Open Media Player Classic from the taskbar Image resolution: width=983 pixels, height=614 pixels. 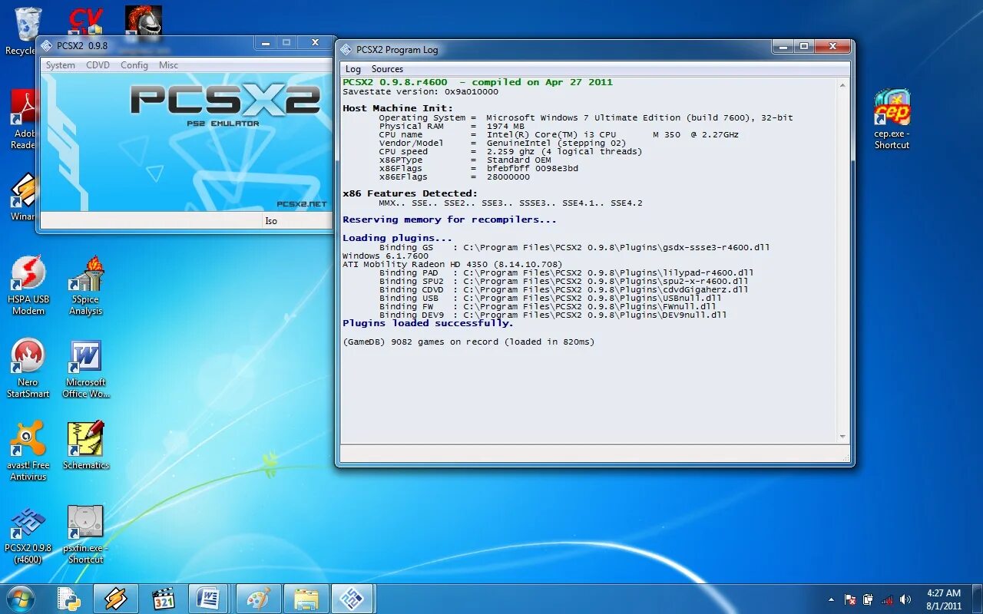pos(163,599)
